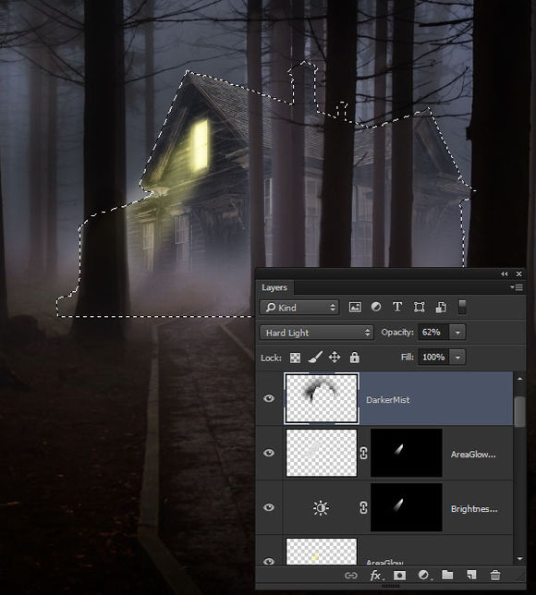Filter for type layers icon
The image size is (536, 595).
click(397, 307)
